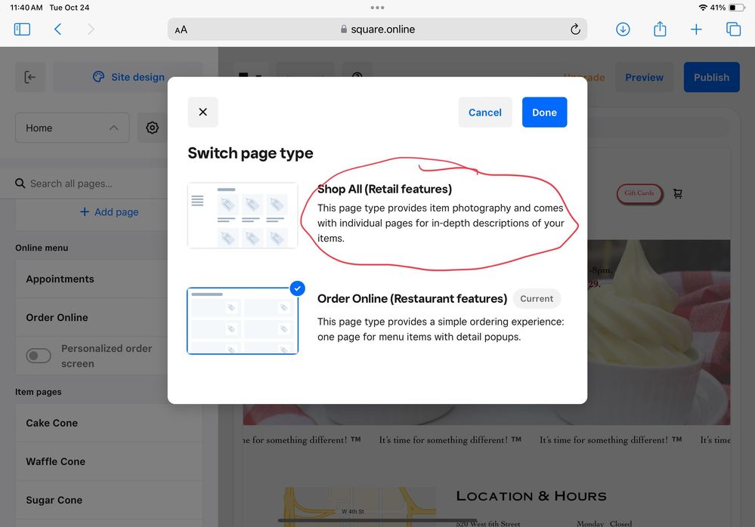
Task: Reload the square.online page
Action: pyautogui.click(x=575, y=29)
